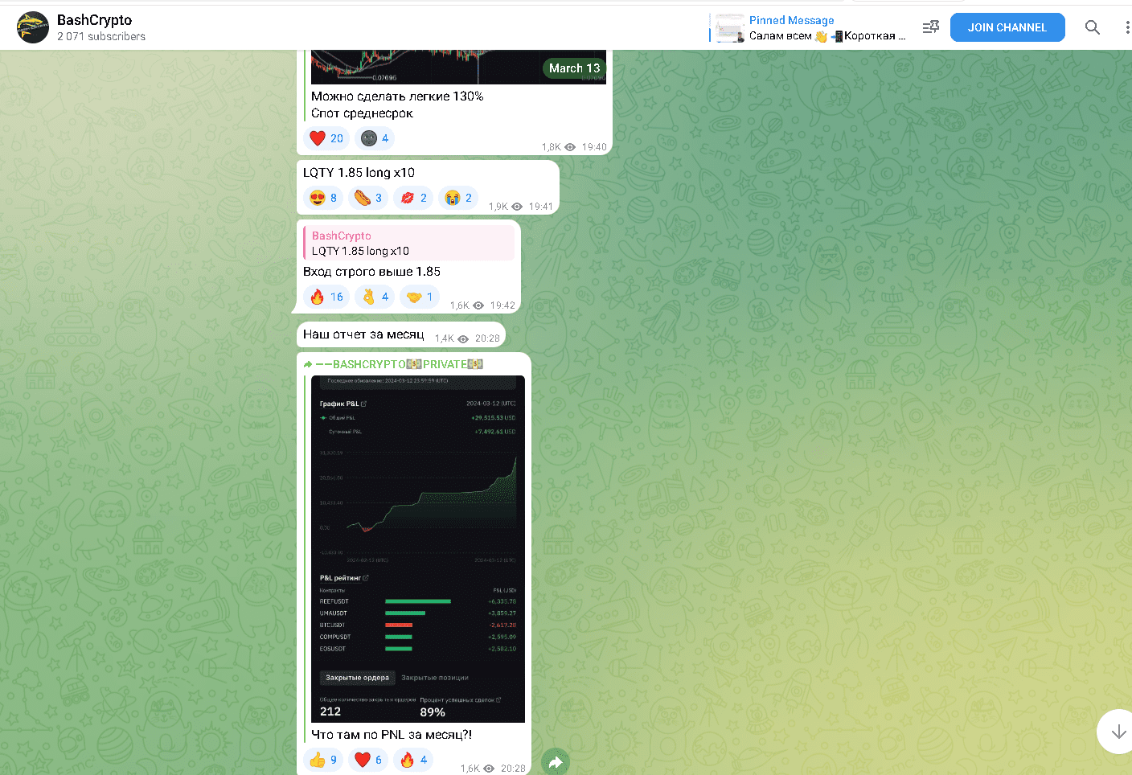The height and width of the screenshot is (775, 1132).
Task: Click the BashCrypto channel title
Action: [x=94, y=20]
